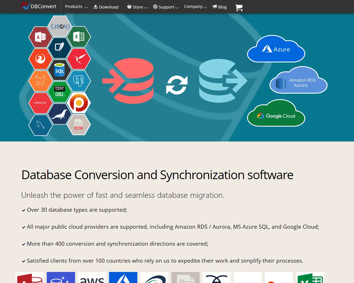This screenshot has height=283, width=354.
Task: Click the DBF file hexagon icon
Action: click(79, 125)
